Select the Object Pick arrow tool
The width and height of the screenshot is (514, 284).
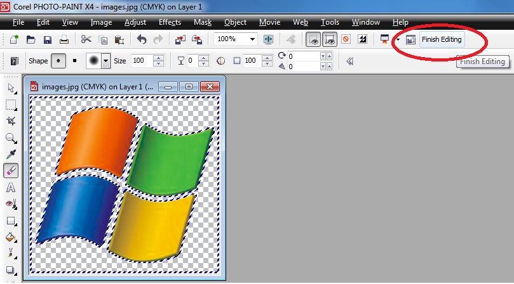click(x=11, y=88)
